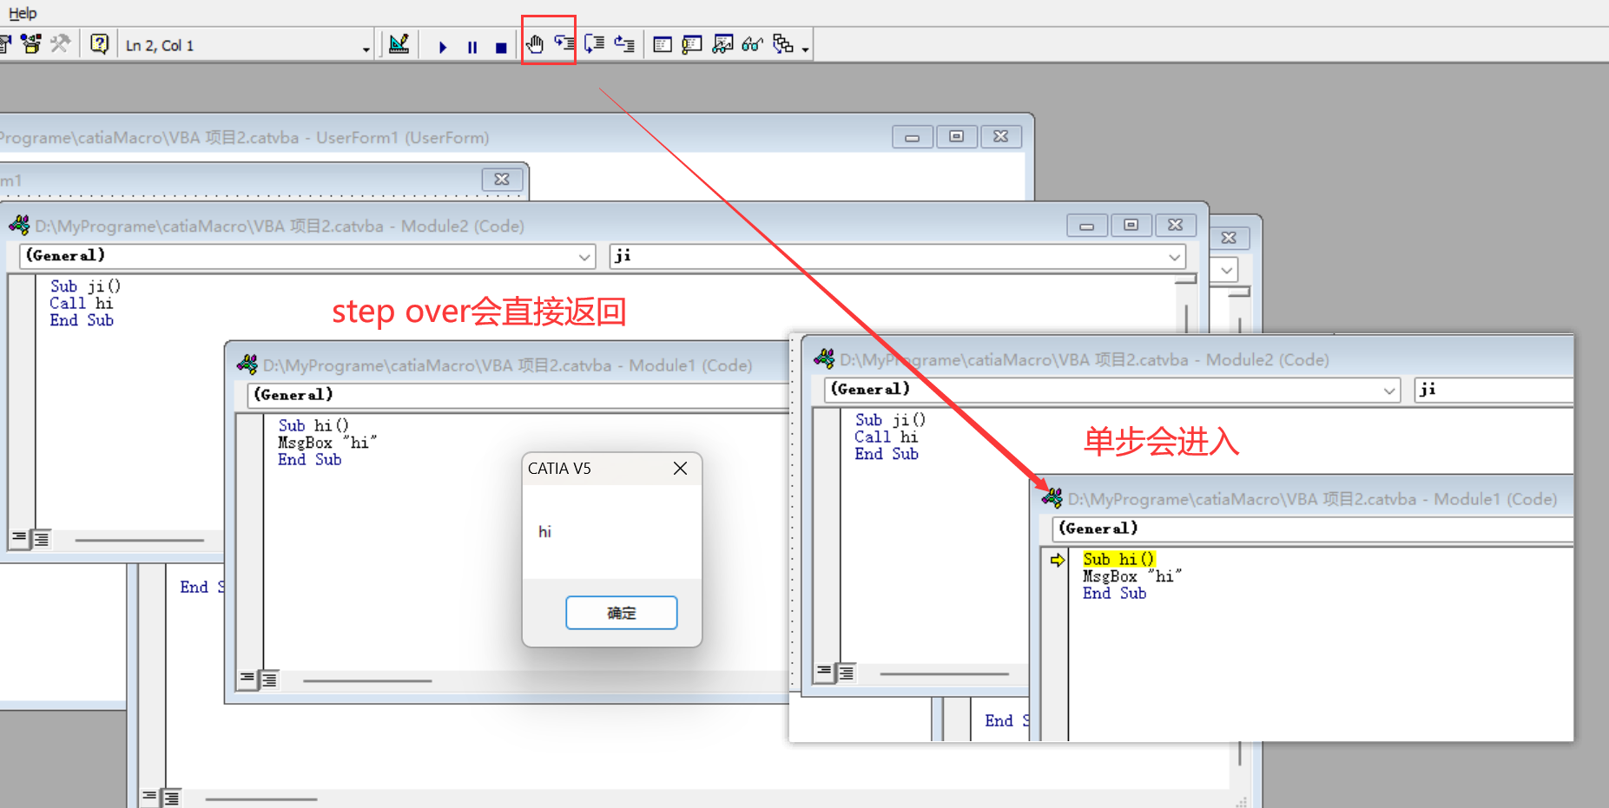Click VBA icon in Module1 title bar above highlighted code
This screenshot has width=1609, height=808.
click(1052, 498)
